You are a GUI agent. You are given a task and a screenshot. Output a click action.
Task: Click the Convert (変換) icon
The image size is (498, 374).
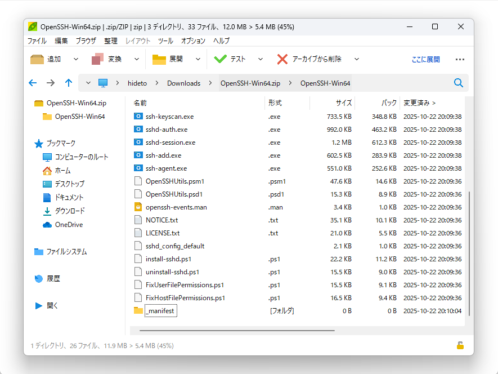point(97,59)
